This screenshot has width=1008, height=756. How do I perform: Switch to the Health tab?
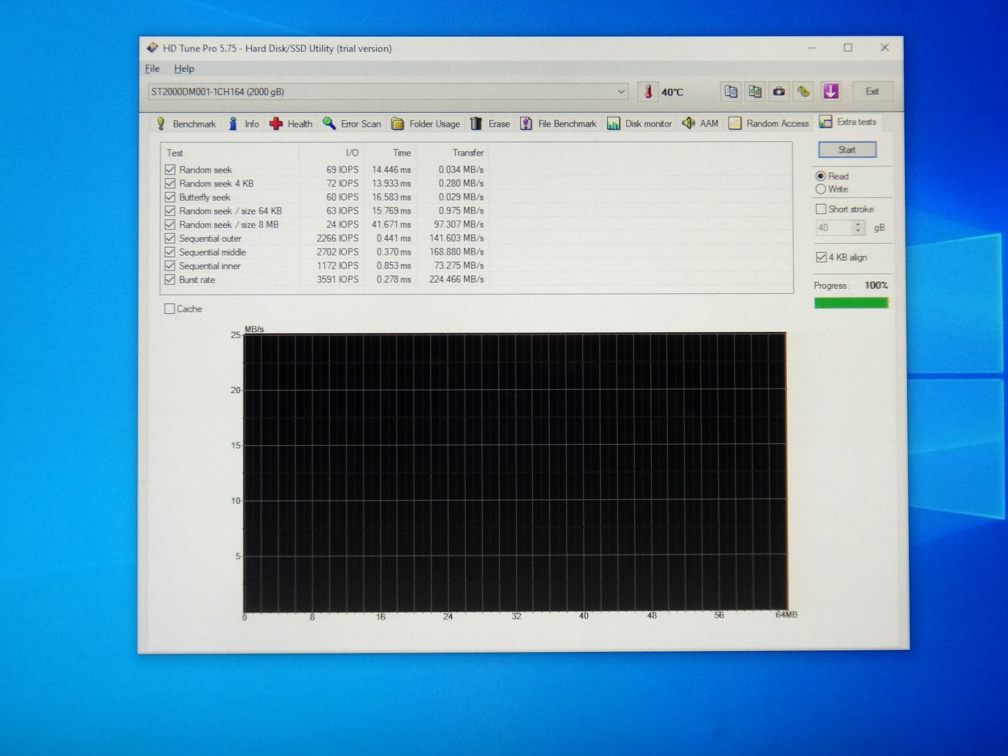(x=291, y=124)
